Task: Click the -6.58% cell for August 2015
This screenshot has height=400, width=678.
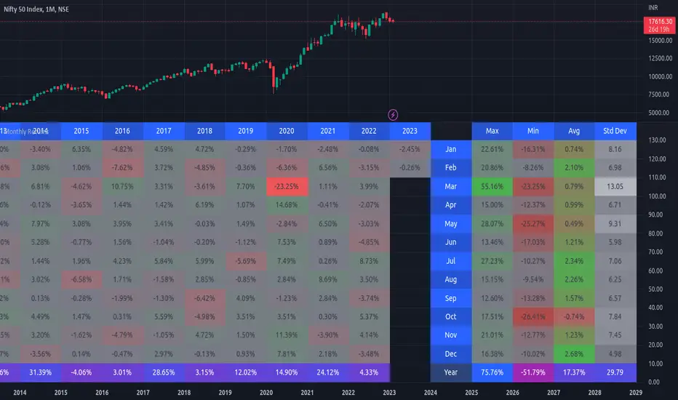Action: (x=81, y=279)
